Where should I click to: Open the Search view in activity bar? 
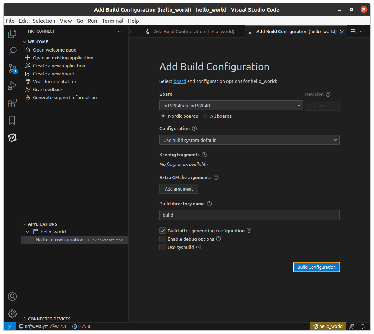point(12,51)
